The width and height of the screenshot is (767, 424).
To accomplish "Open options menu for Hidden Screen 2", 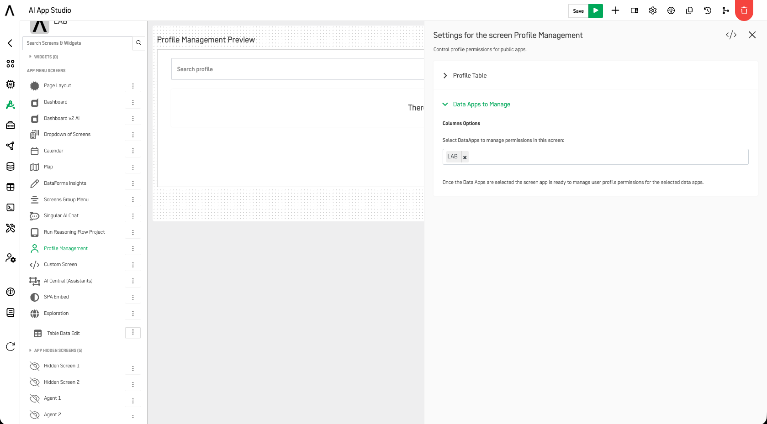I will point(133,384).
